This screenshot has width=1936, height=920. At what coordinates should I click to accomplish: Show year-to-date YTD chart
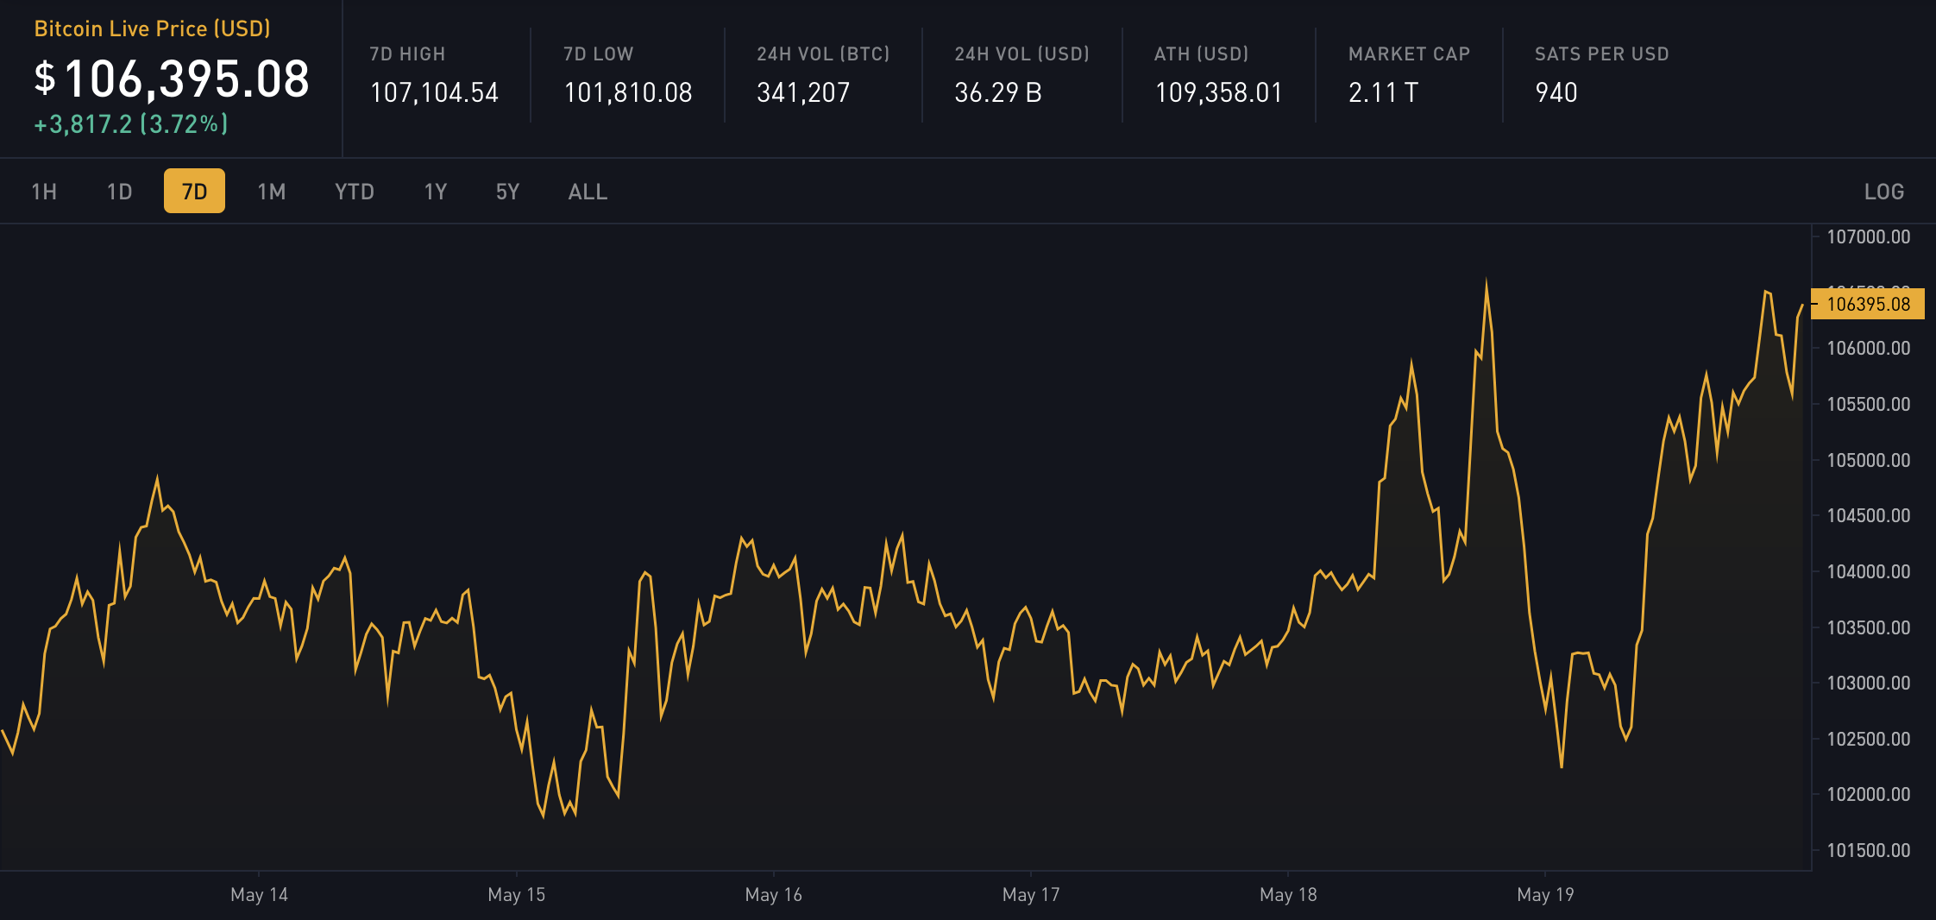(355, 192)
